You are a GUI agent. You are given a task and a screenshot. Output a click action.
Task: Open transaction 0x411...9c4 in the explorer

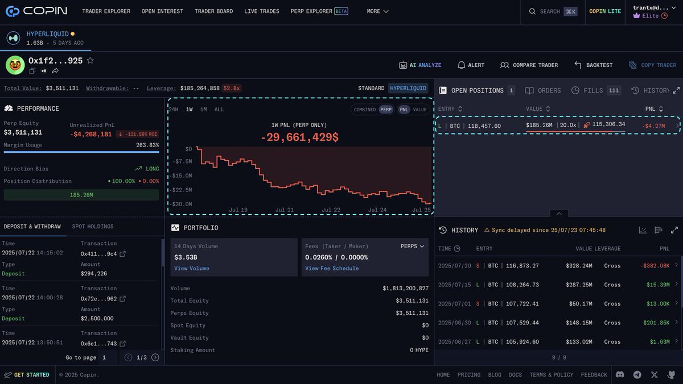(x=122, y=254)
